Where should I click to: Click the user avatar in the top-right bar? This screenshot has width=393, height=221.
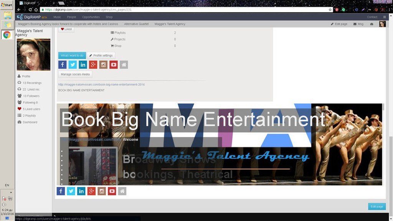(x=382, y=24)
